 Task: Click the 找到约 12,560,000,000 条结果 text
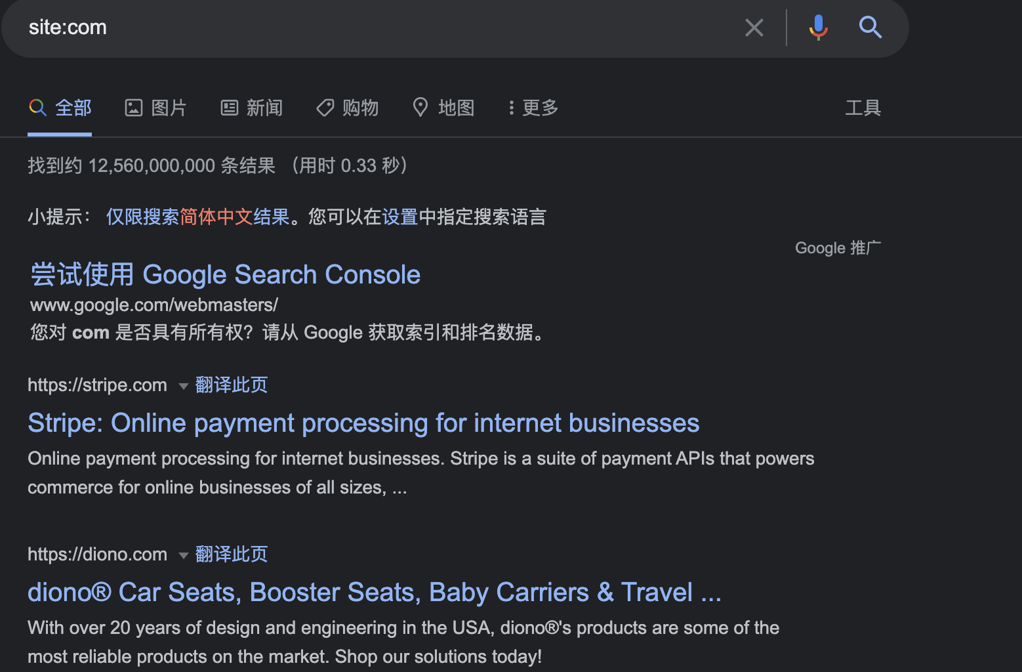click(x=152, y=165)
